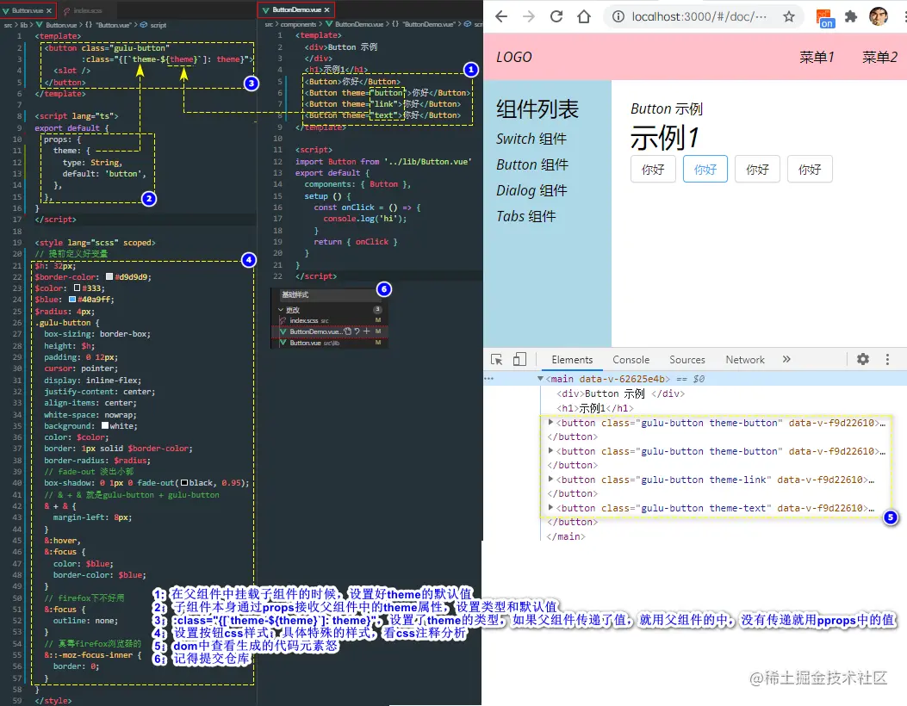Viewport: 907px width, 706px height.
Task: Open the DevTools three-dot menu
Action: 887,360
